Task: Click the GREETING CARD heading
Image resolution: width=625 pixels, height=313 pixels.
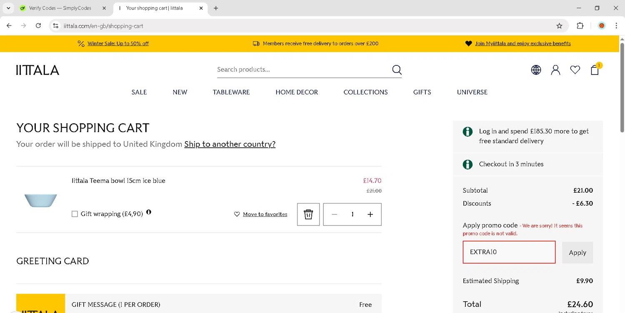Action: click(x=52, y=261)
